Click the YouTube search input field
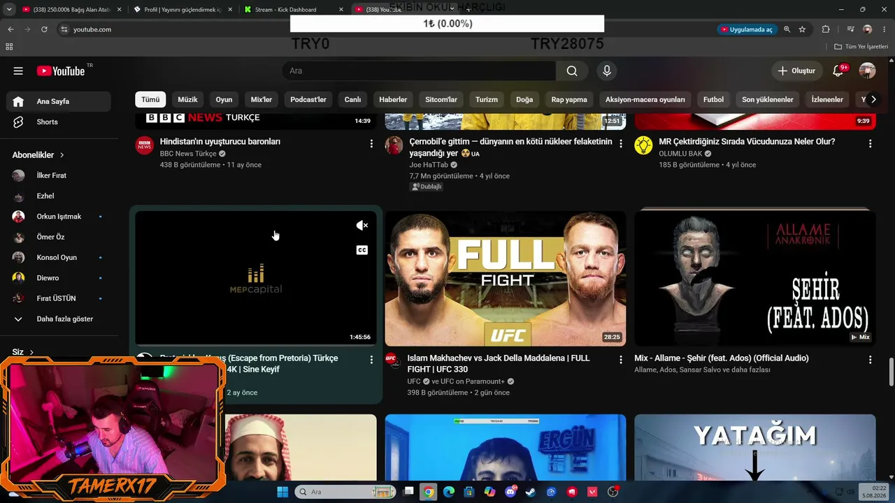Screen dimensions: 895x503 [x=419, y=71]
